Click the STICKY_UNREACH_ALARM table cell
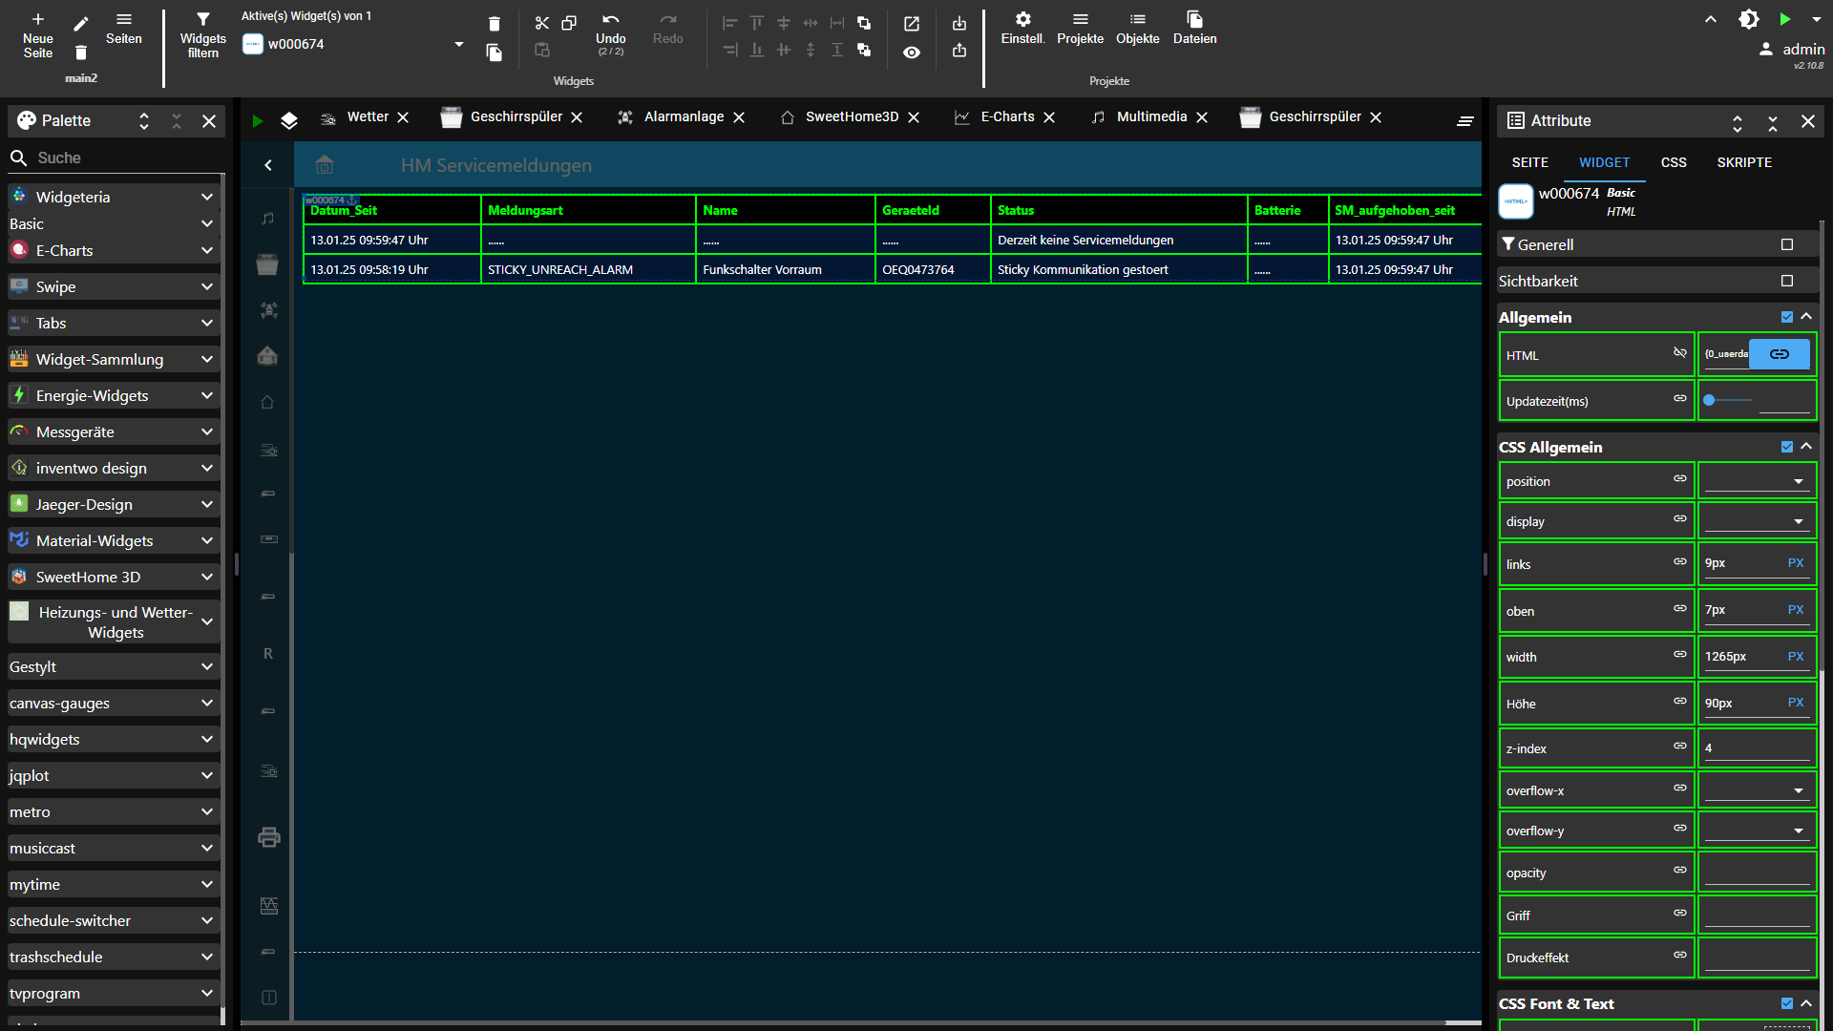 (x=588, y=269)
